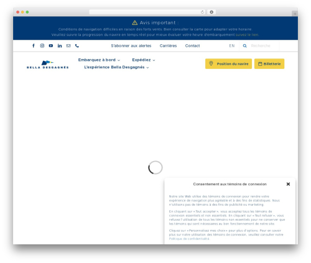Click the phone icon
Viewport: 311px width, 263px height.
(x=77, y=46)
